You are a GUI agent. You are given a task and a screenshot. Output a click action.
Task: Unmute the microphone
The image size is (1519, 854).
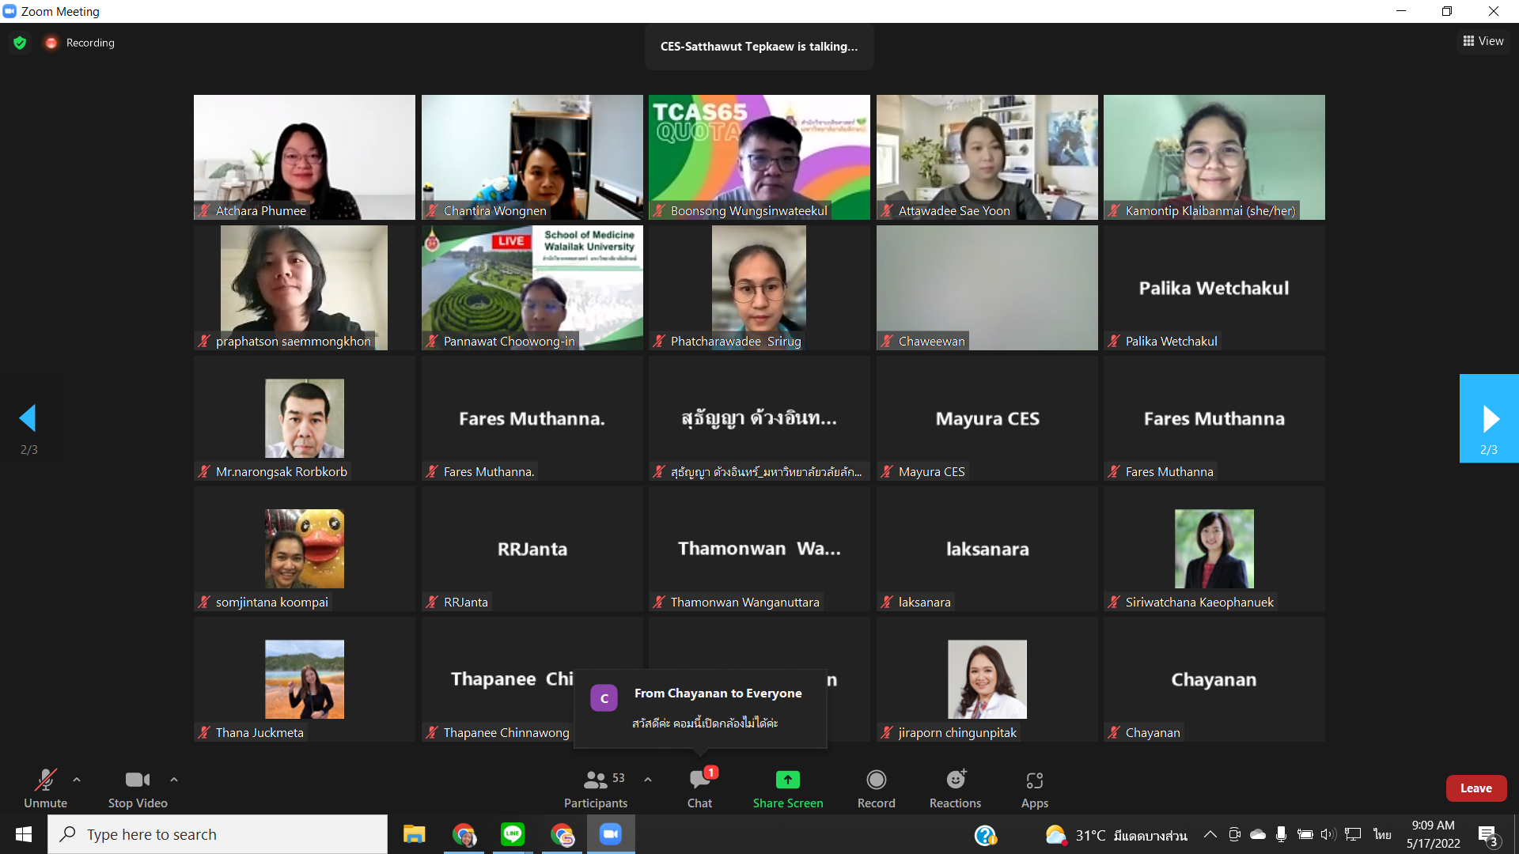click(x=45, y=780)
